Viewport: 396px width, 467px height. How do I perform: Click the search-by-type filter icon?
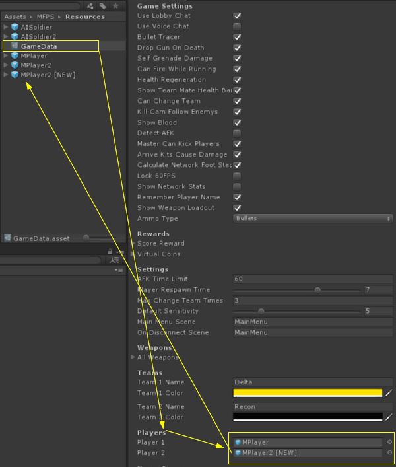(90, 6)
